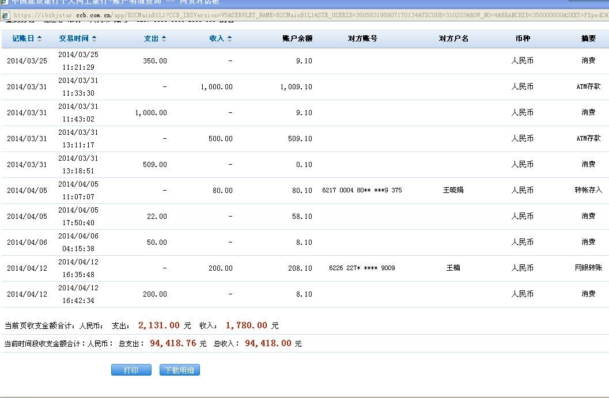This screenshot has height=398, width=609.
Task: Click the page income total 1,780.00
Action: [246, 325]
